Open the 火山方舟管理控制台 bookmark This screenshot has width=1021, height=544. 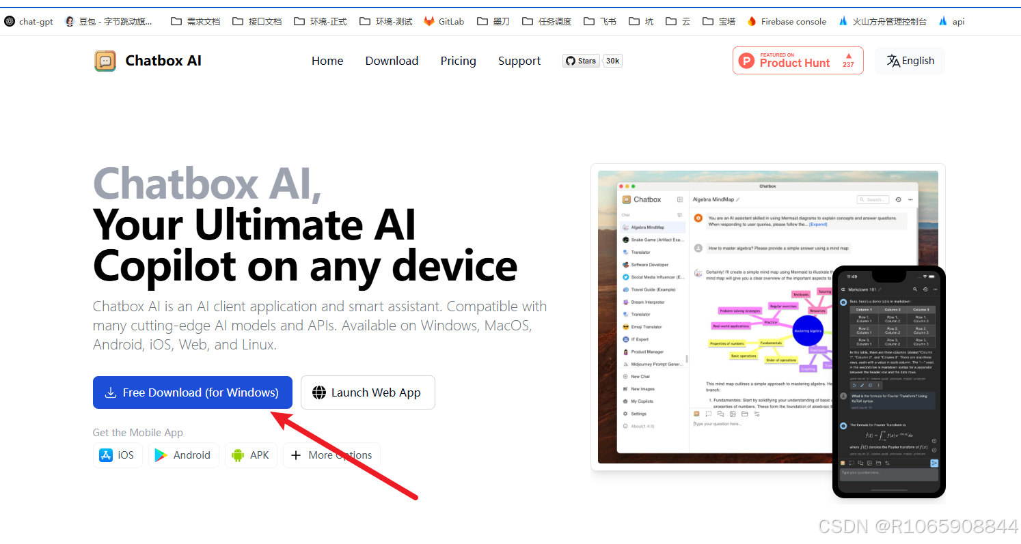882,21
